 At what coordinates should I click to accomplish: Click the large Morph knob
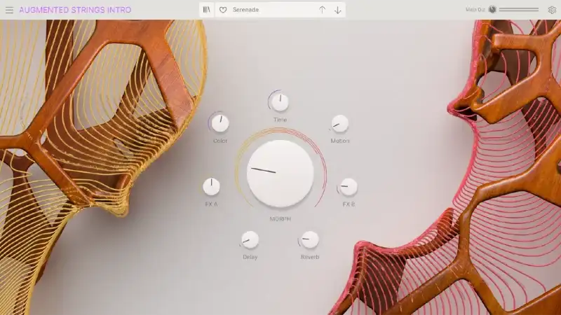click(x=280, y=173)
